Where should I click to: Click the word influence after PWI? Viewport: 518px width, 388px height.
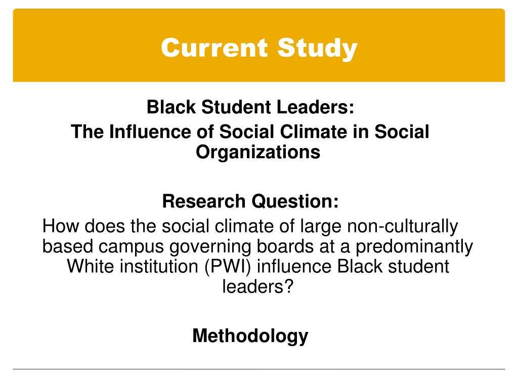coord(294,266)
